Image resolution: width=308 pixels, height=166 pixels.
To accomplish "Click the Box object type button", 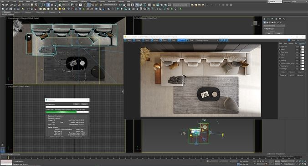I will [x=269, y=33].
